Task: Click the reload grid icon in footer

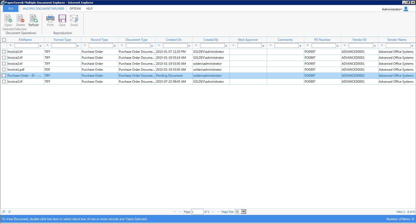Action: pyautogui.click(x=9, y=212)
